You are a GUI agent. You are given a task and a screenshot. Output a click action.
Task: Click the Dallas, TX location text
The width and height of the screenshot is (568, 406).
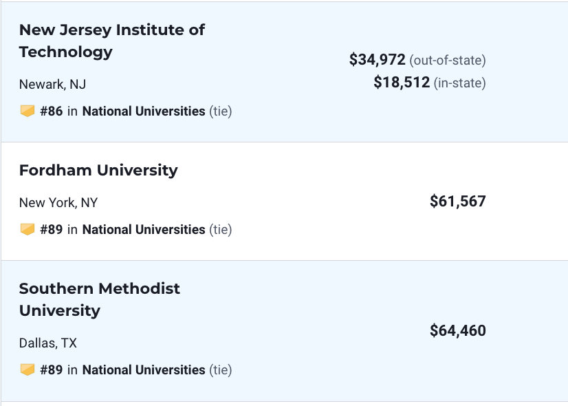click(48, 343)
